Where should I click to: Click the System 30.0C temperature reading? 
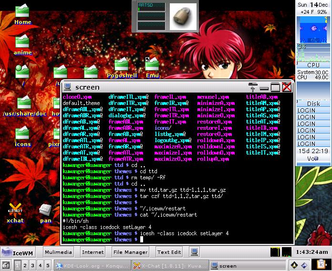(x=313, y=72)
